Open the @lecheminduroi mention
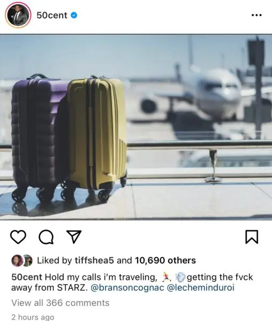The image size is (272, 321). click(200, 288)
